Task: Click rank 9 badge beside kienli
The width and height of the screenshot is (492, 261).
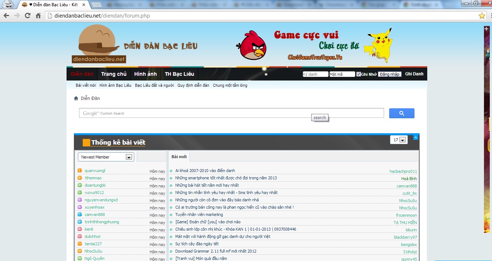Action: tap(80, 229)
